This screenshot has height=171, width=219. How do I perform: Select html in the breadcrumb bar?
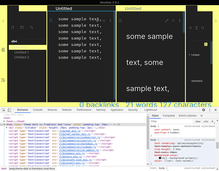click(4, 169)
